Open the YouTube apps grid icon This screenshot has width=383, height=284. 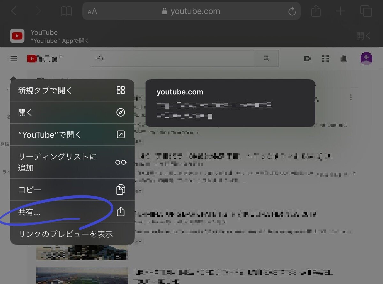pos(326,58)
